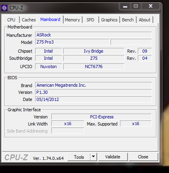
Task: Go to the Bench tab
Action: coord(128,20)
